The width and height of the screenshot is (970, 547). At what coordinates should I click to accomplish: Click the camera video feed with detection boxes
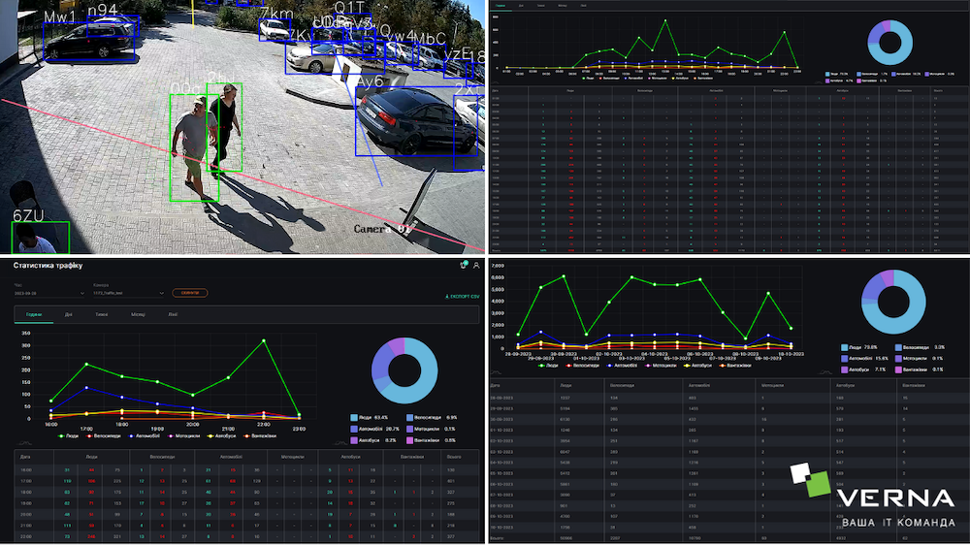tap(242, 126)
